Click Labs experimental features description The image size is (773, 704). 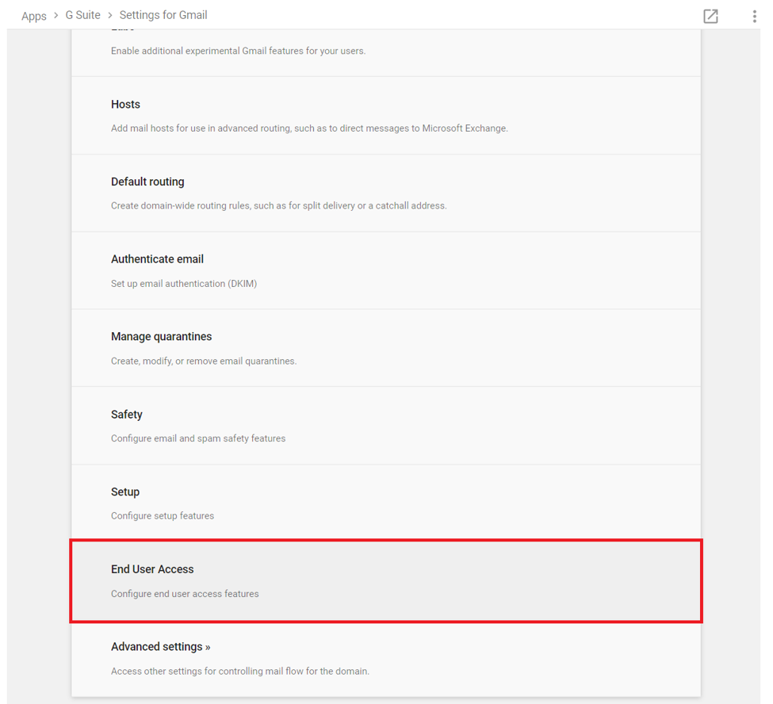tap(238, 51)
